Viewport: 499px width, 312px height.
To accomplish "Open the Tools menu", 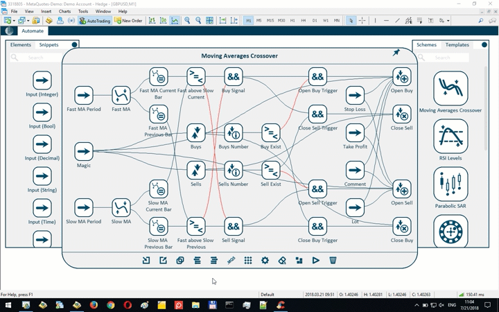I will point(83,11).
